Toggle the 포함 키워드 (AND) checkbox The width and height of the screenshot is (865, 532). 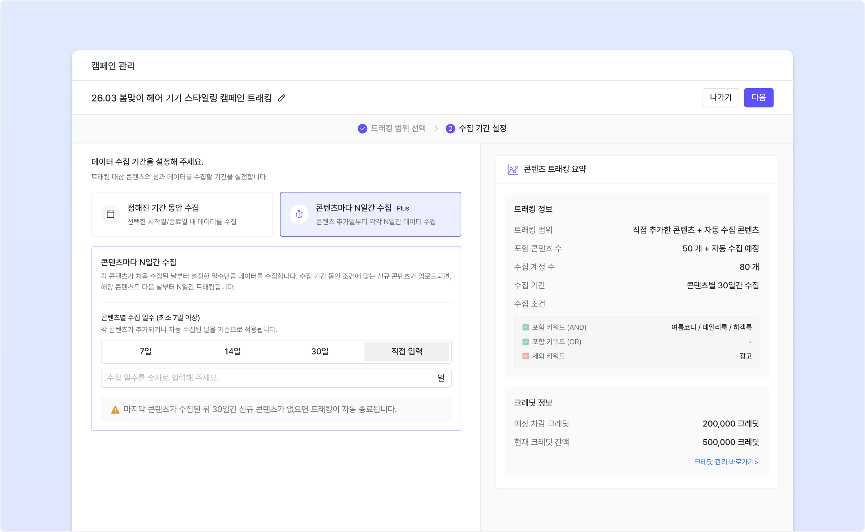tap(525, 327)
